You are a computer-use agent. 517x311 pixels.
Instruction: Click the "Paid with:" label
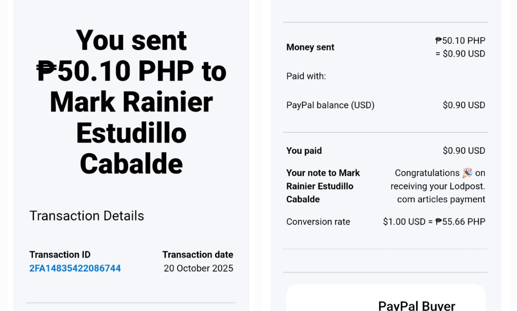pyautogui.click(x=306, y=76)
